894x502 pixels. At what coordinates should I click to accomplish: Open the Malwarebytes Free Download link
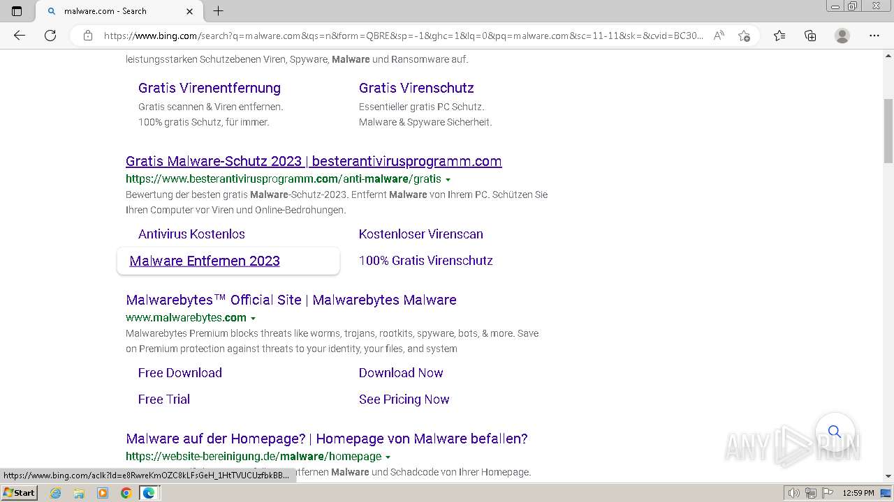click(180, 373)
